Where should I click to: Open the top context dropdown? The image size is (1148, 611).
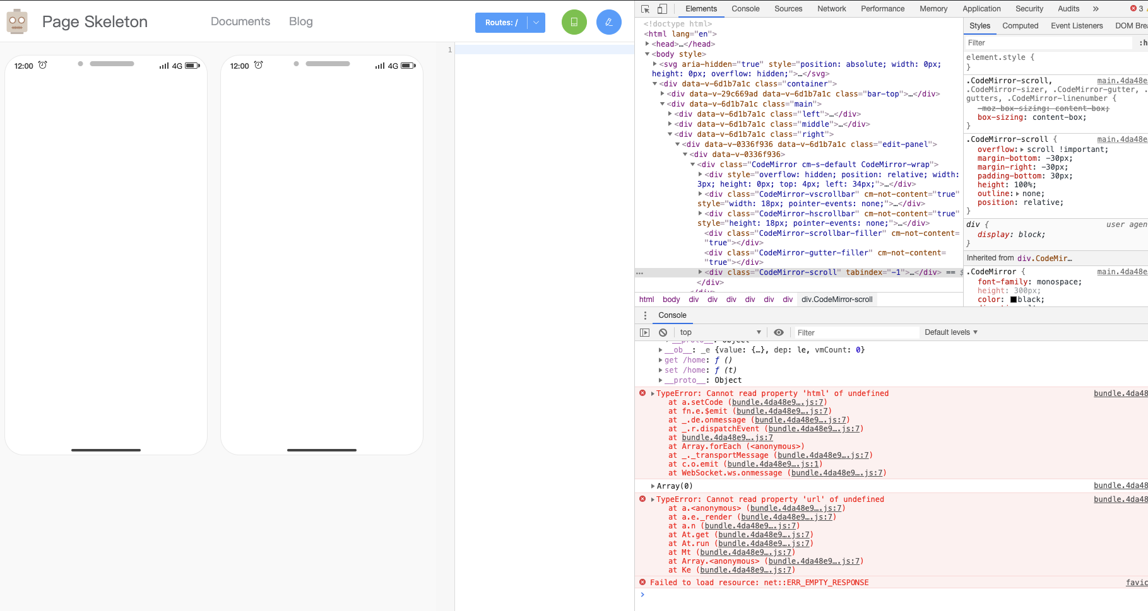pyautogui.click(x=720, y=332)
